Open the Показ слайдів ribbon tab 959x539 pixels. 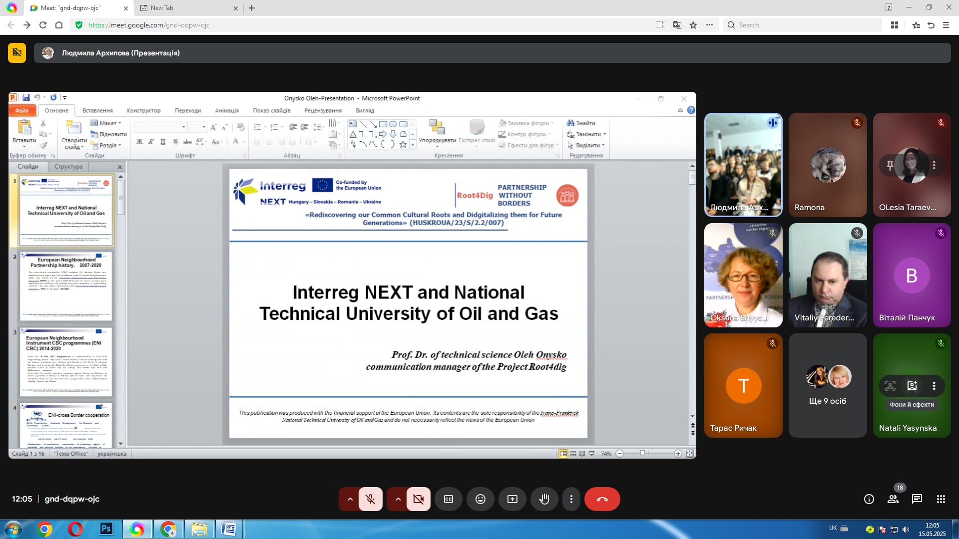pyautogui.click(x=271, y=110)
